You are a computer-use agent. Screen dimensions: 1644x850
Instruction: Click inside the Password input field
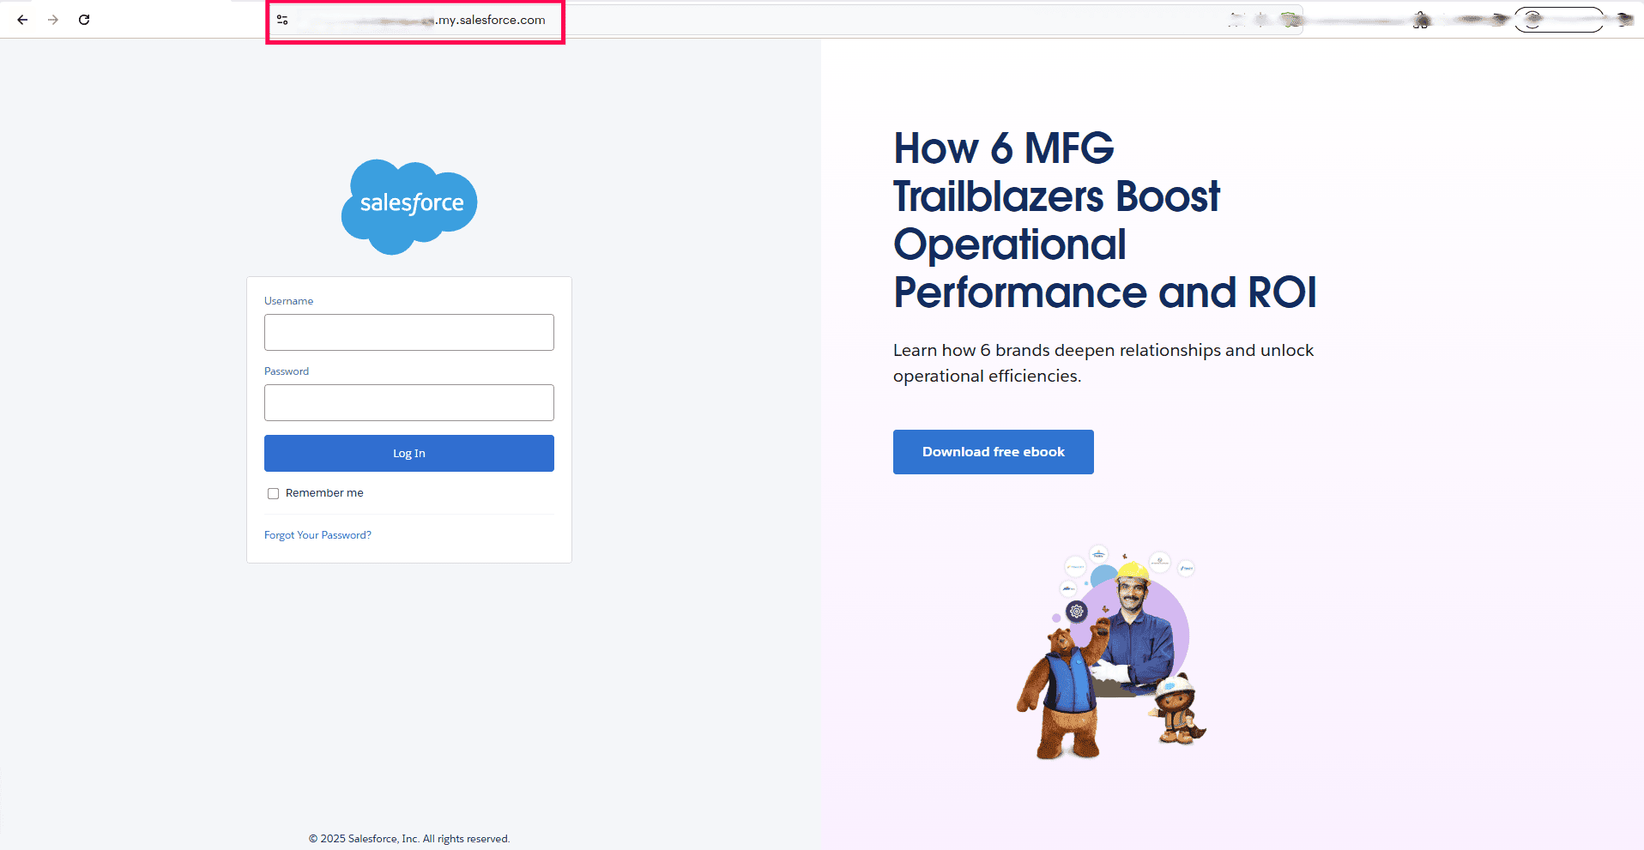[408, 402]
